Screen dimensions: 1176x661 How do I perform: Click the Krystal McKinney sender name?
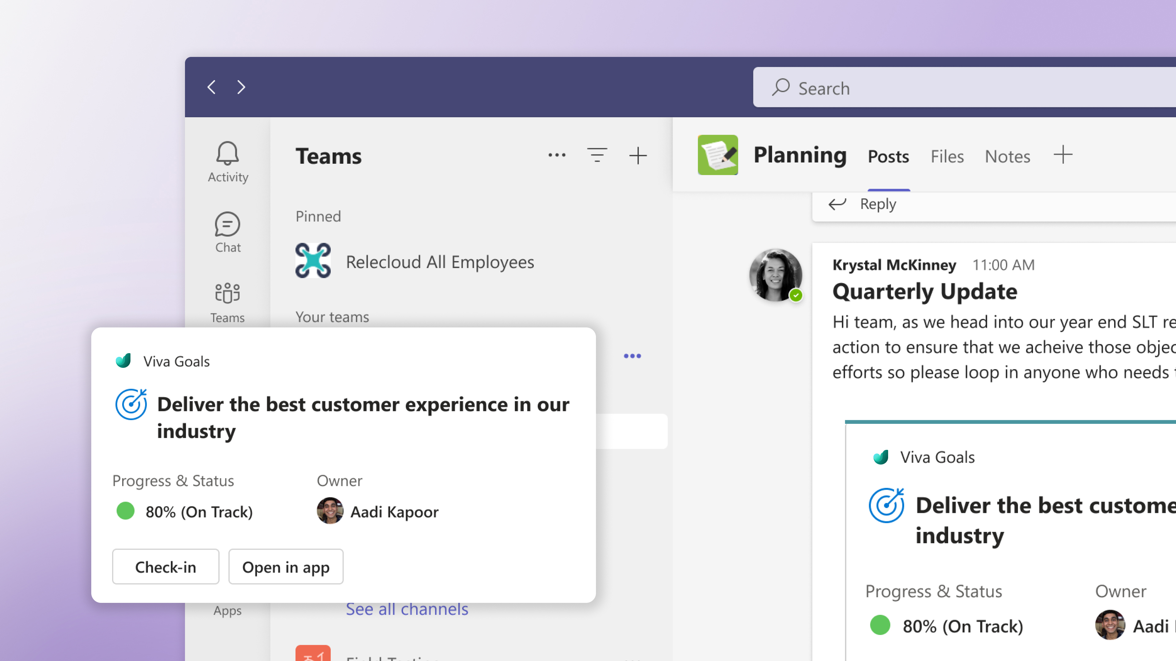[894, 265]
